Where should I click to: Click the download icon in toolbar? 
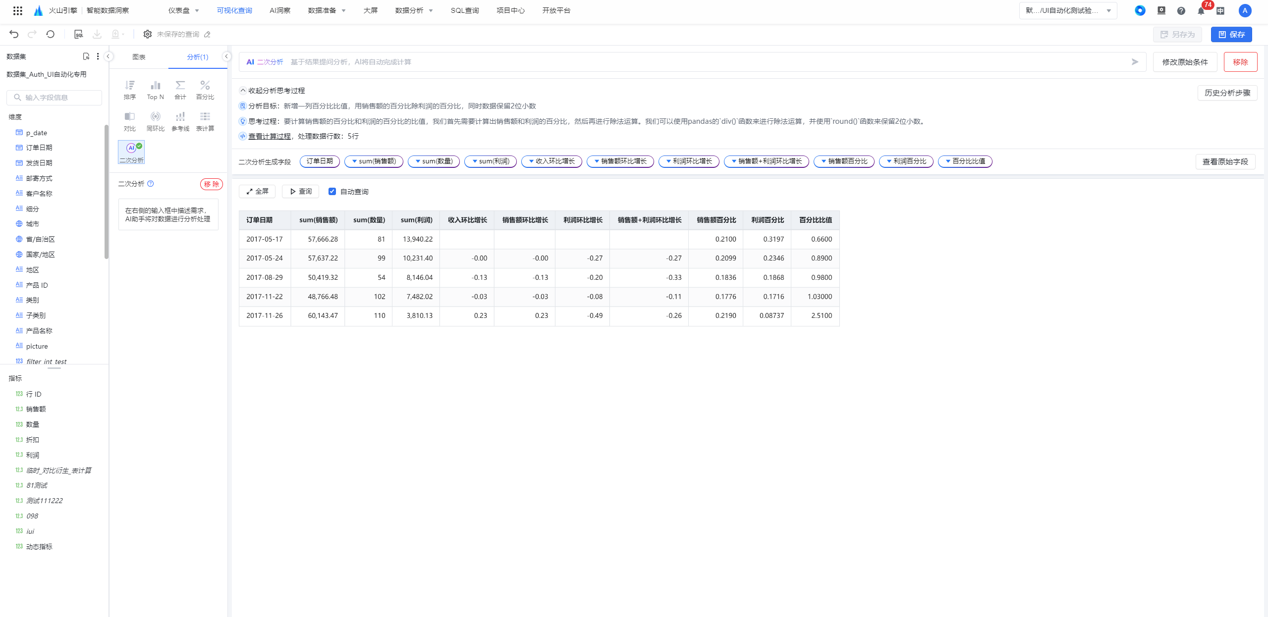click(x=97, y=34)
